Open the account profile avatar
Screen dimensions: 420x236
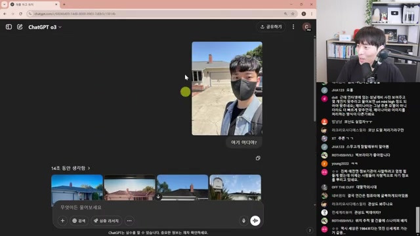(x=306, y=27)
